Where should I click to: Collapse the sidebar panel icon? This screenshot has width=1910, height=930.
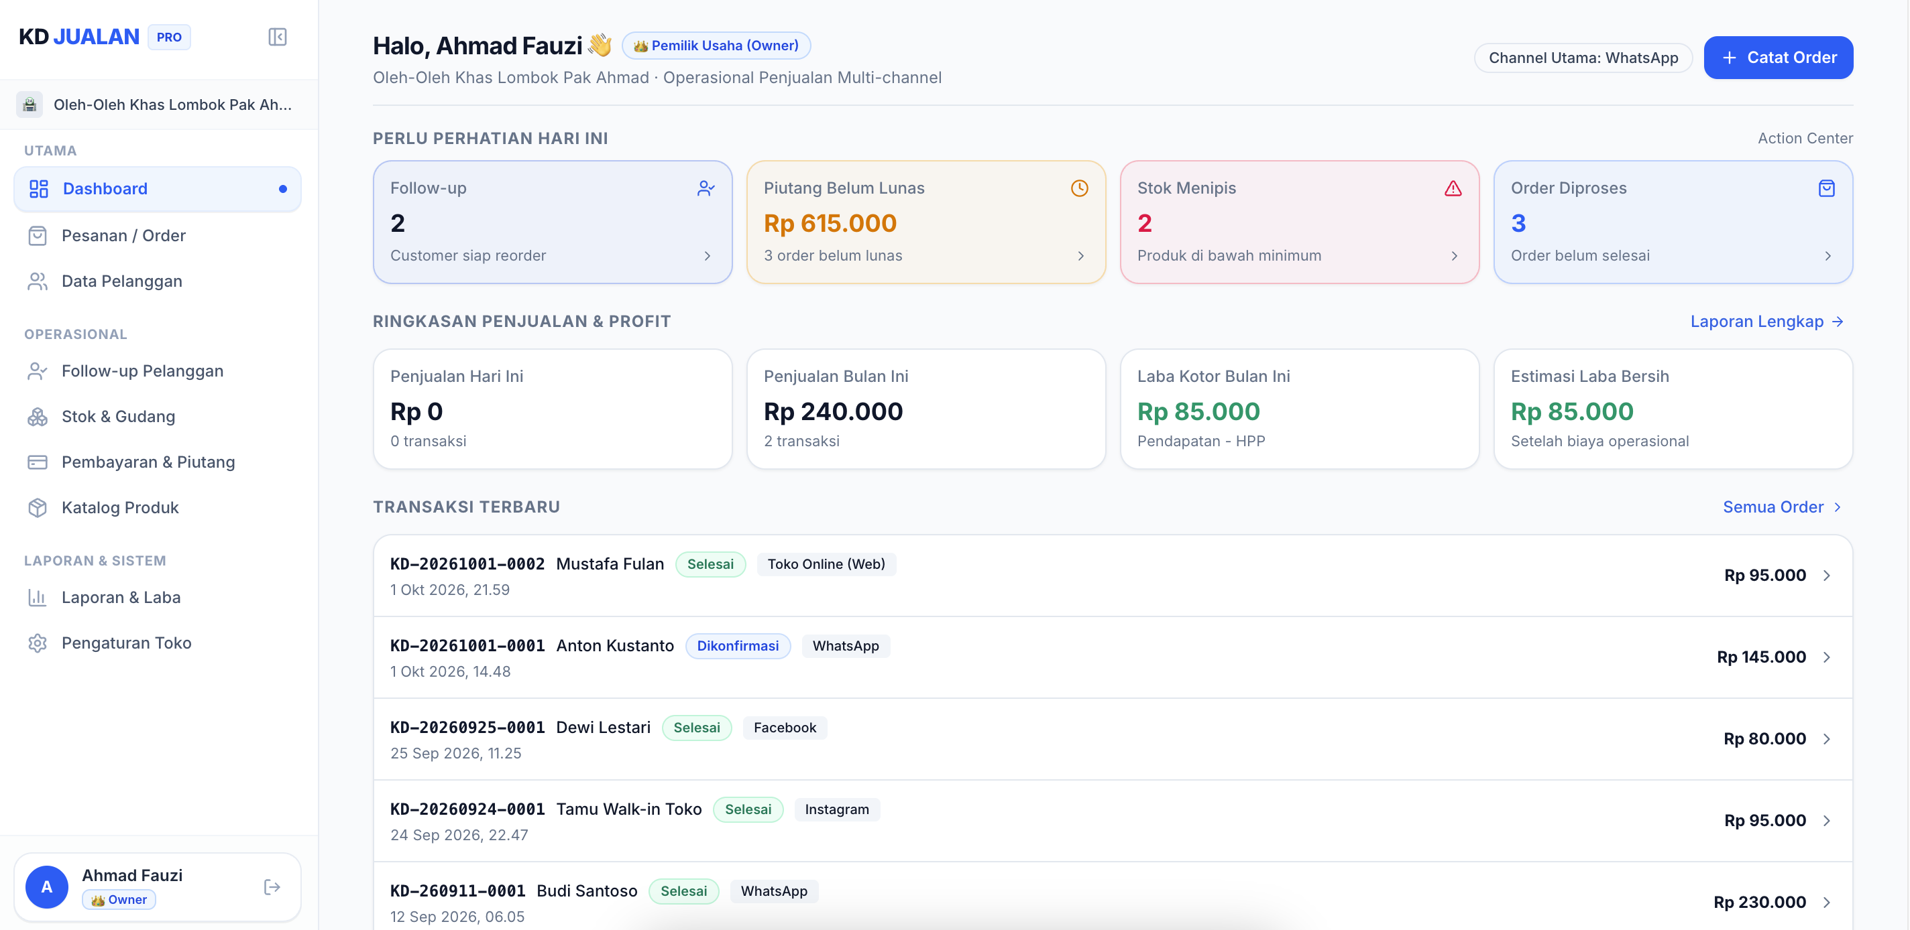pos(277,37)
